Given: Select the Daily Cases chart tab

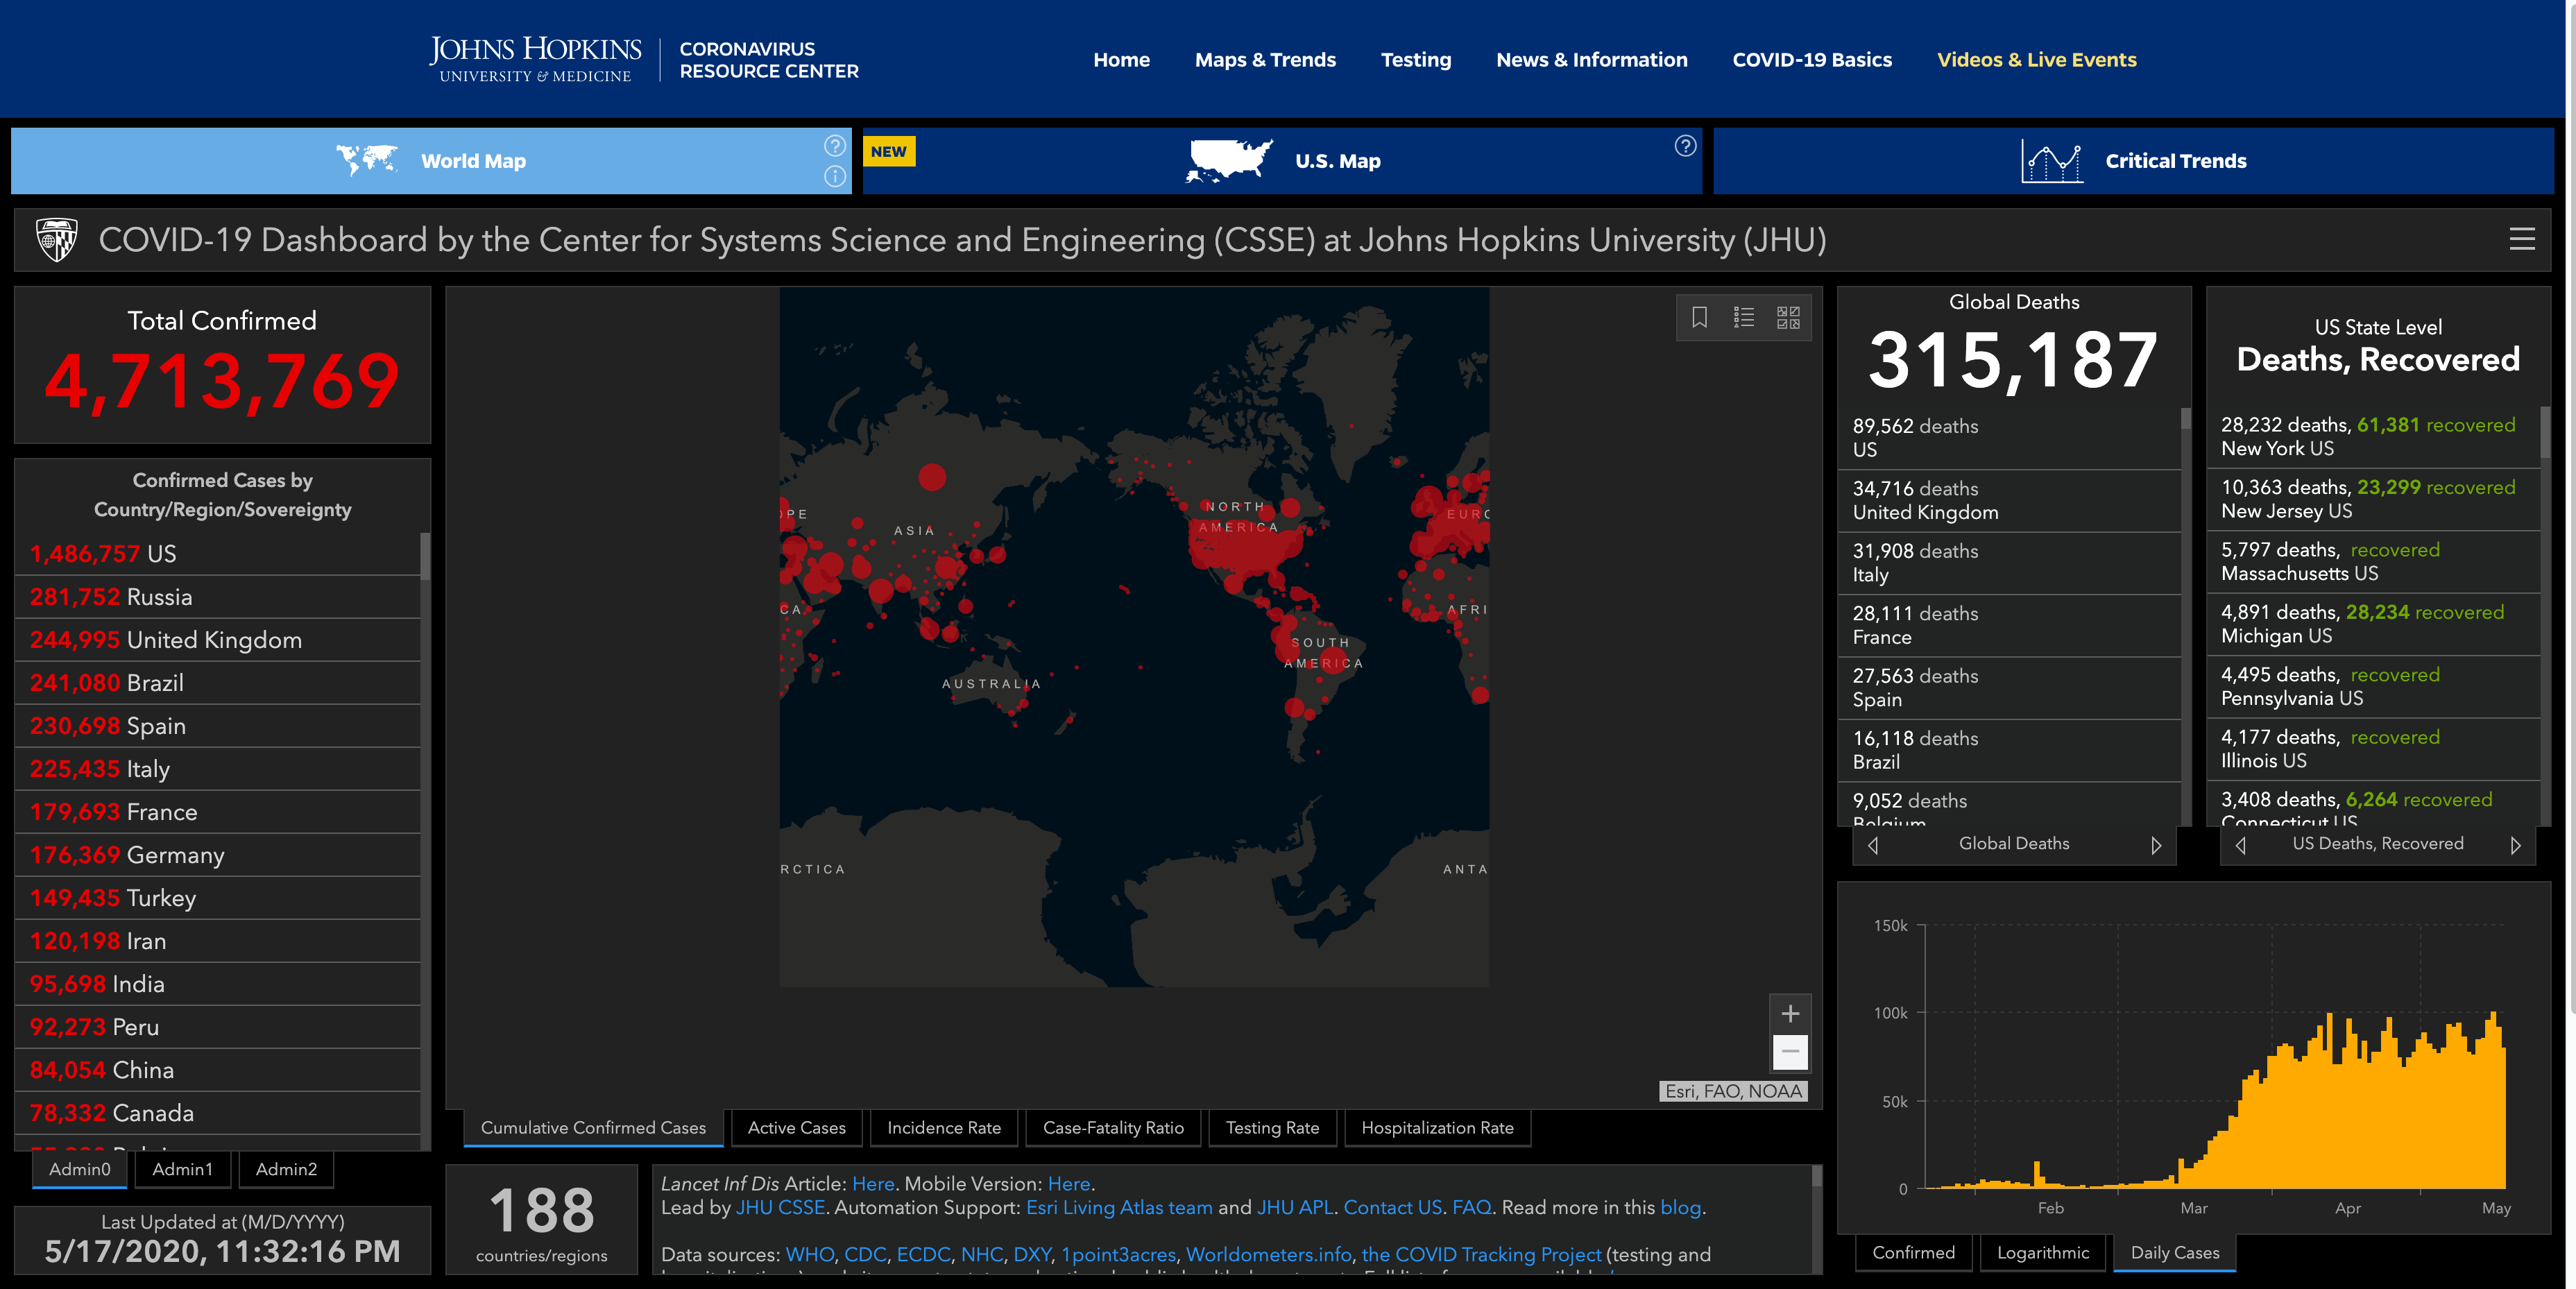Looking at the screenshot, I should (2175, 1253).
